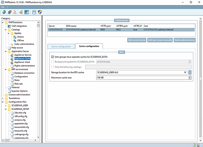Click the DNS name column header
The width and height of the screenshot is (203, 147).
(83, 26)
